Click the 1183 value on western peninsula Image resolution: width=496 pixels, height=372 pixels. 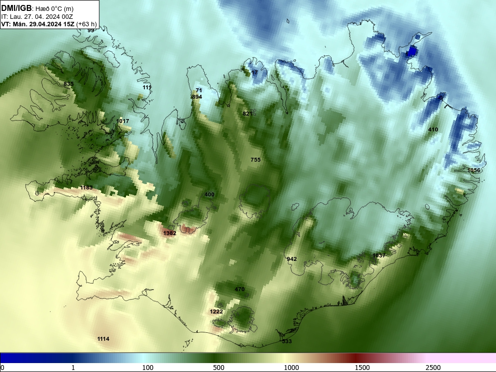pos(86,187)
